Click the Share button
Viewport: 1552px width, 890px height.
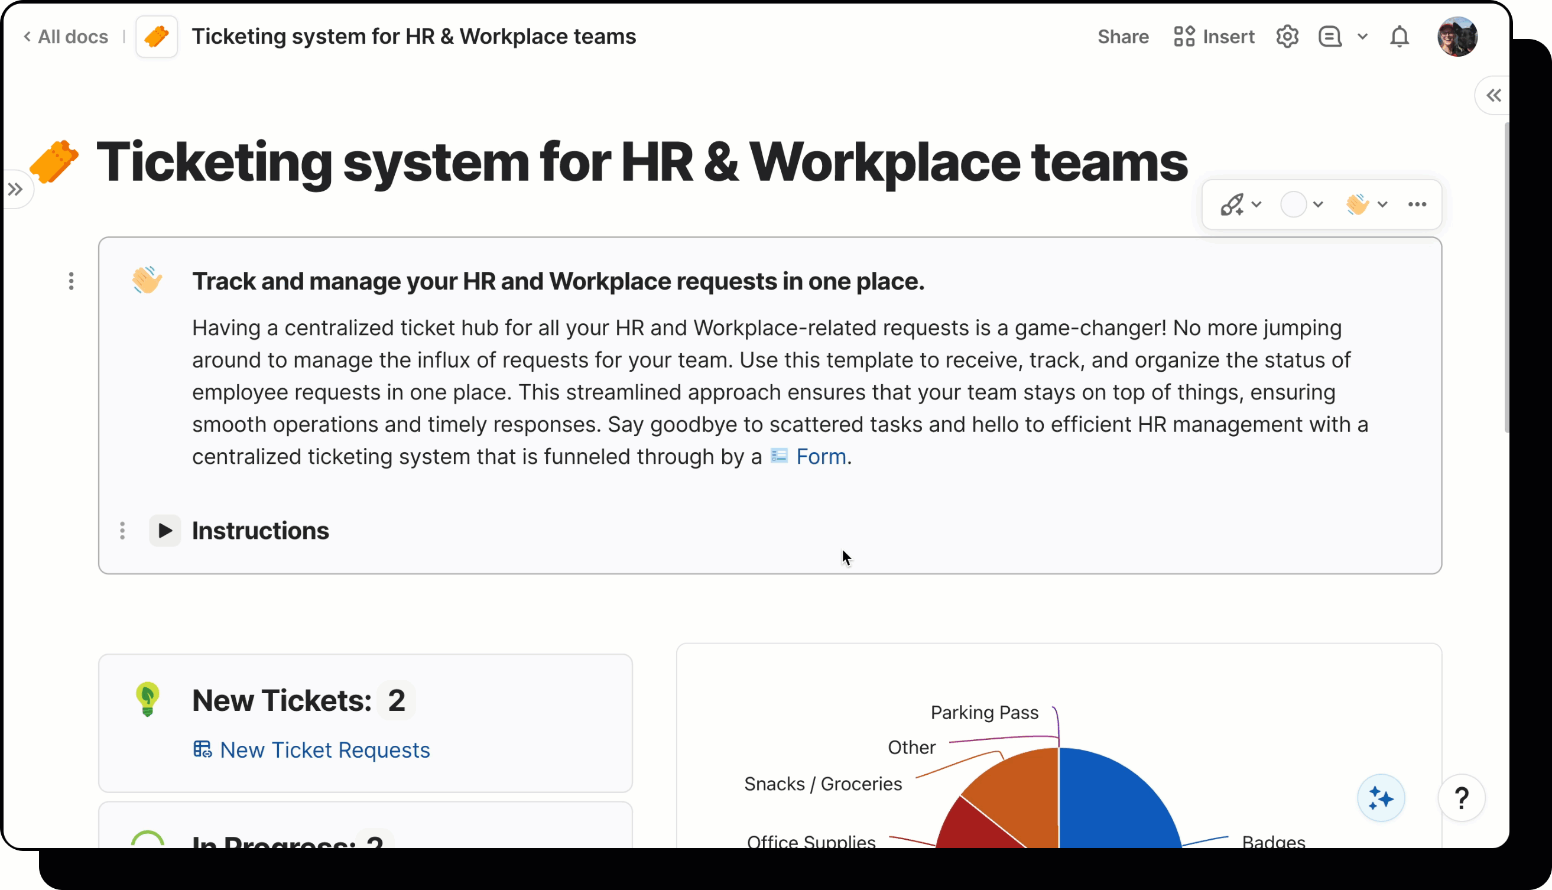pos(1123,37)
